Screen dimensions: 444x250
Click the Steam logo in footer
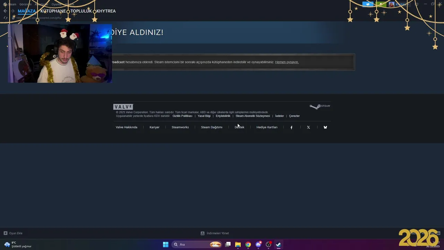tap(320, 107)
